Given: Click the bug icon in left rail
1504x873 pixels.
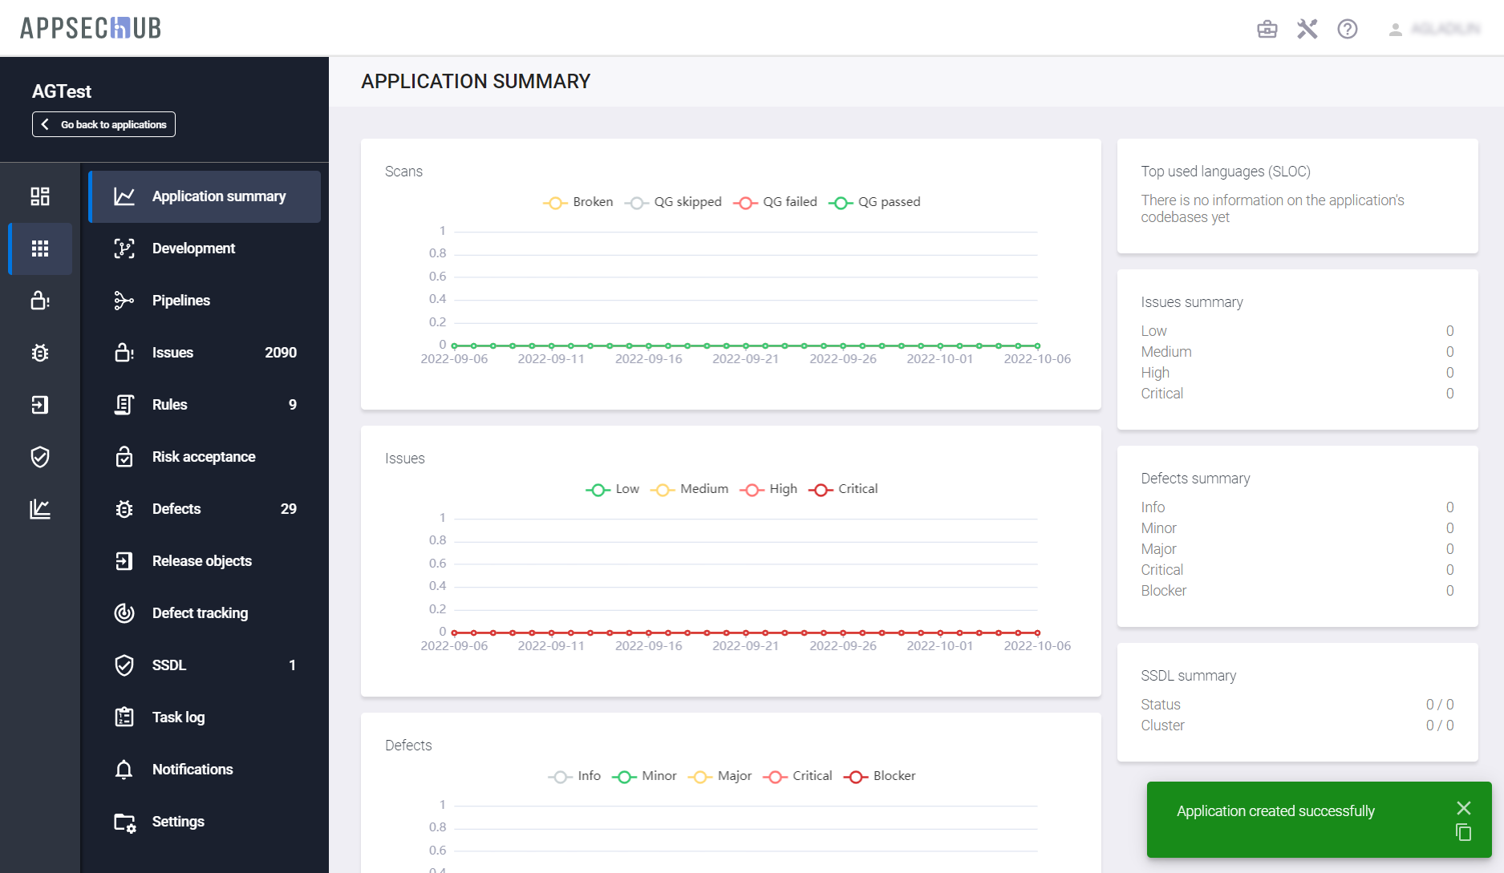Looking at the screenshot, I should [40, 353].
